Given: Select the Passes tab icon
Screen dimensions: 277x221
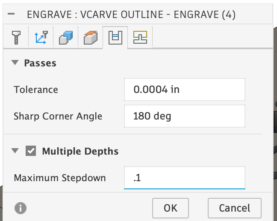Looking at the screenshot, I should coord(115,38).
